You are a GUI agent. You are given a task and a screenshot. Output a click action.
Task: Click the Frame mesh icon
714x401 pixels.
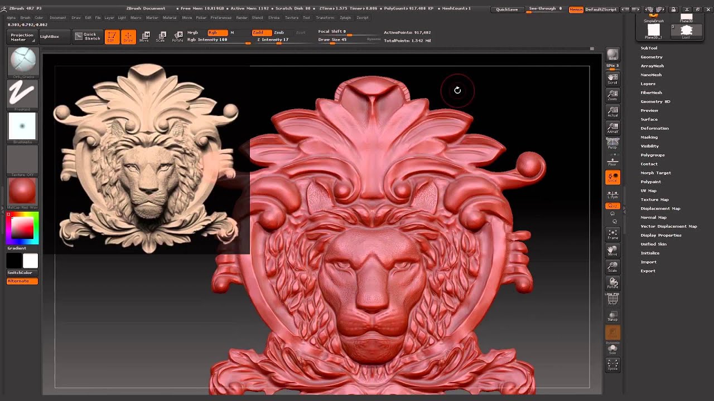point(612,234)
